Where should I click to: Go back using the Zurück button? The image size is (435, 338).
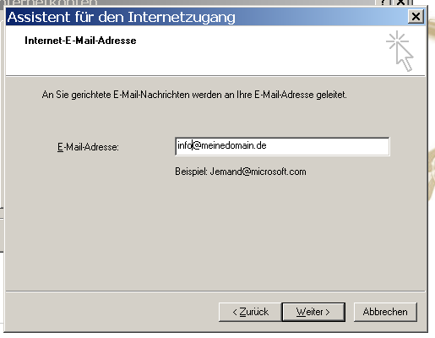250,312
